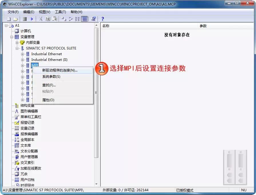Image resolution: width=256 pixels, height=195 pixels.
Task: Select the 交叉索引 icon in tree
Action: click(x=17, y=162)
